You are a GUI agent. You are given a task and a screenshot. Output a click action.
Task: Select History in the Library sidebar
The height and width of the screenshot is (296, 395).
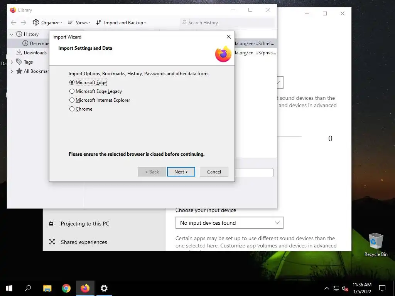click(31, 34)
